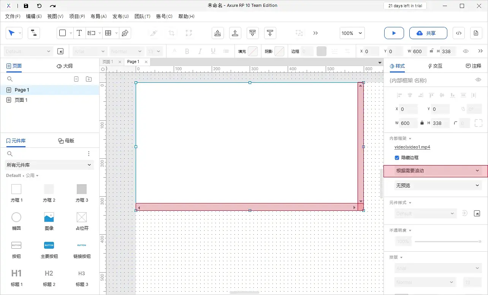488x295 pixels.
Task: Click the Connector tool icon
Action: point(34,33)
